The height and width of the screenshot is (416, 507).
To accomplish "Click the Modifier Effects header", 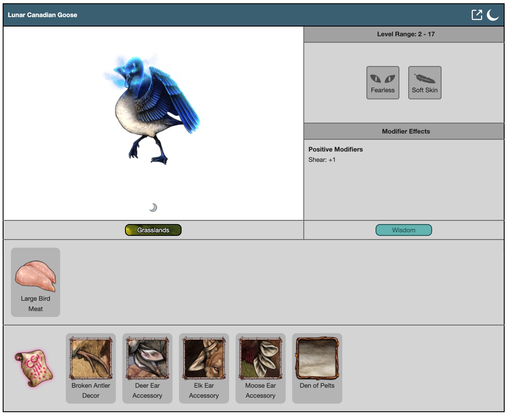I will [x=406, y=131].
